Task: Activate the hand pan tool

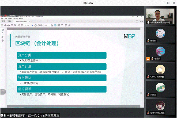Action: pyautogui.click(x=35, y=25)
